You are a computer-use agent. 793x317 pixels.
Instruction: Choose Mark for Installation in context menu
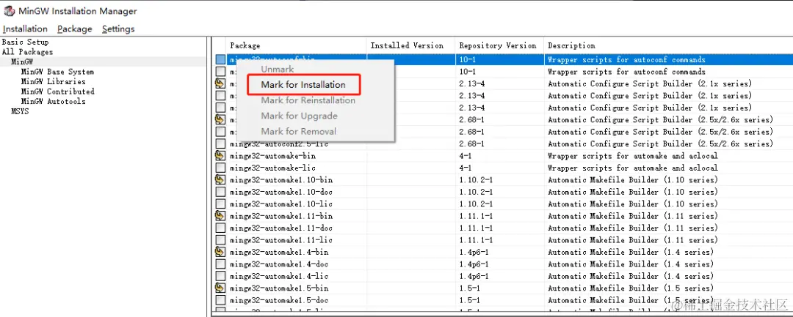(x=303, y=85)
